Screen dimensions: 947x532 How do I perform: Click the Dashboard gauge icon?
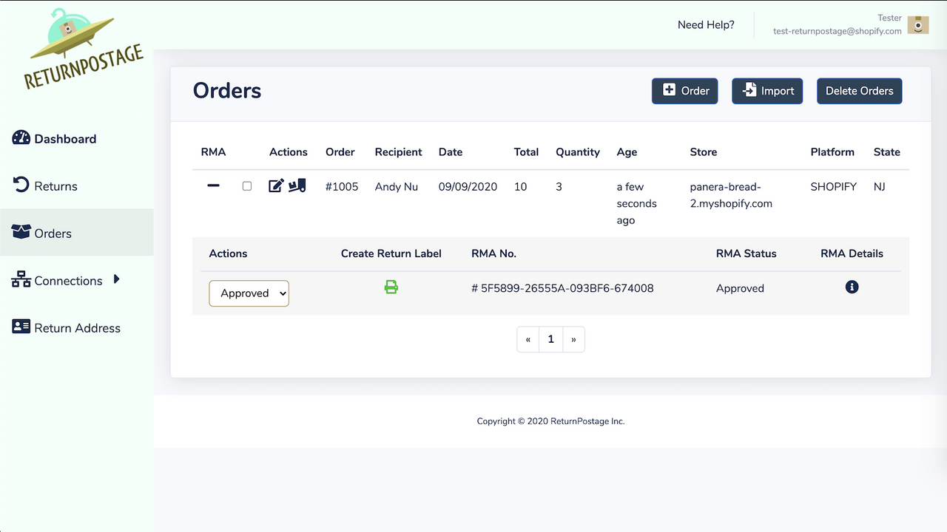21,138
